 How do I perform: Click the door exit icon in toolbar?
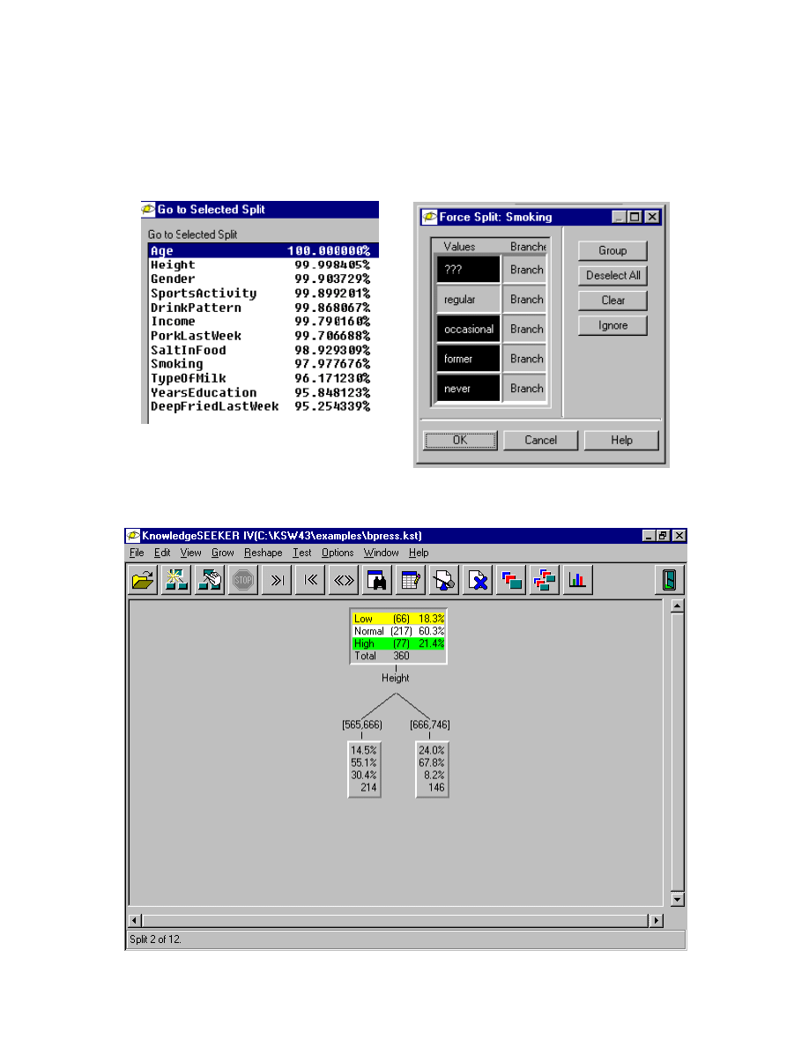click(669, 580)
